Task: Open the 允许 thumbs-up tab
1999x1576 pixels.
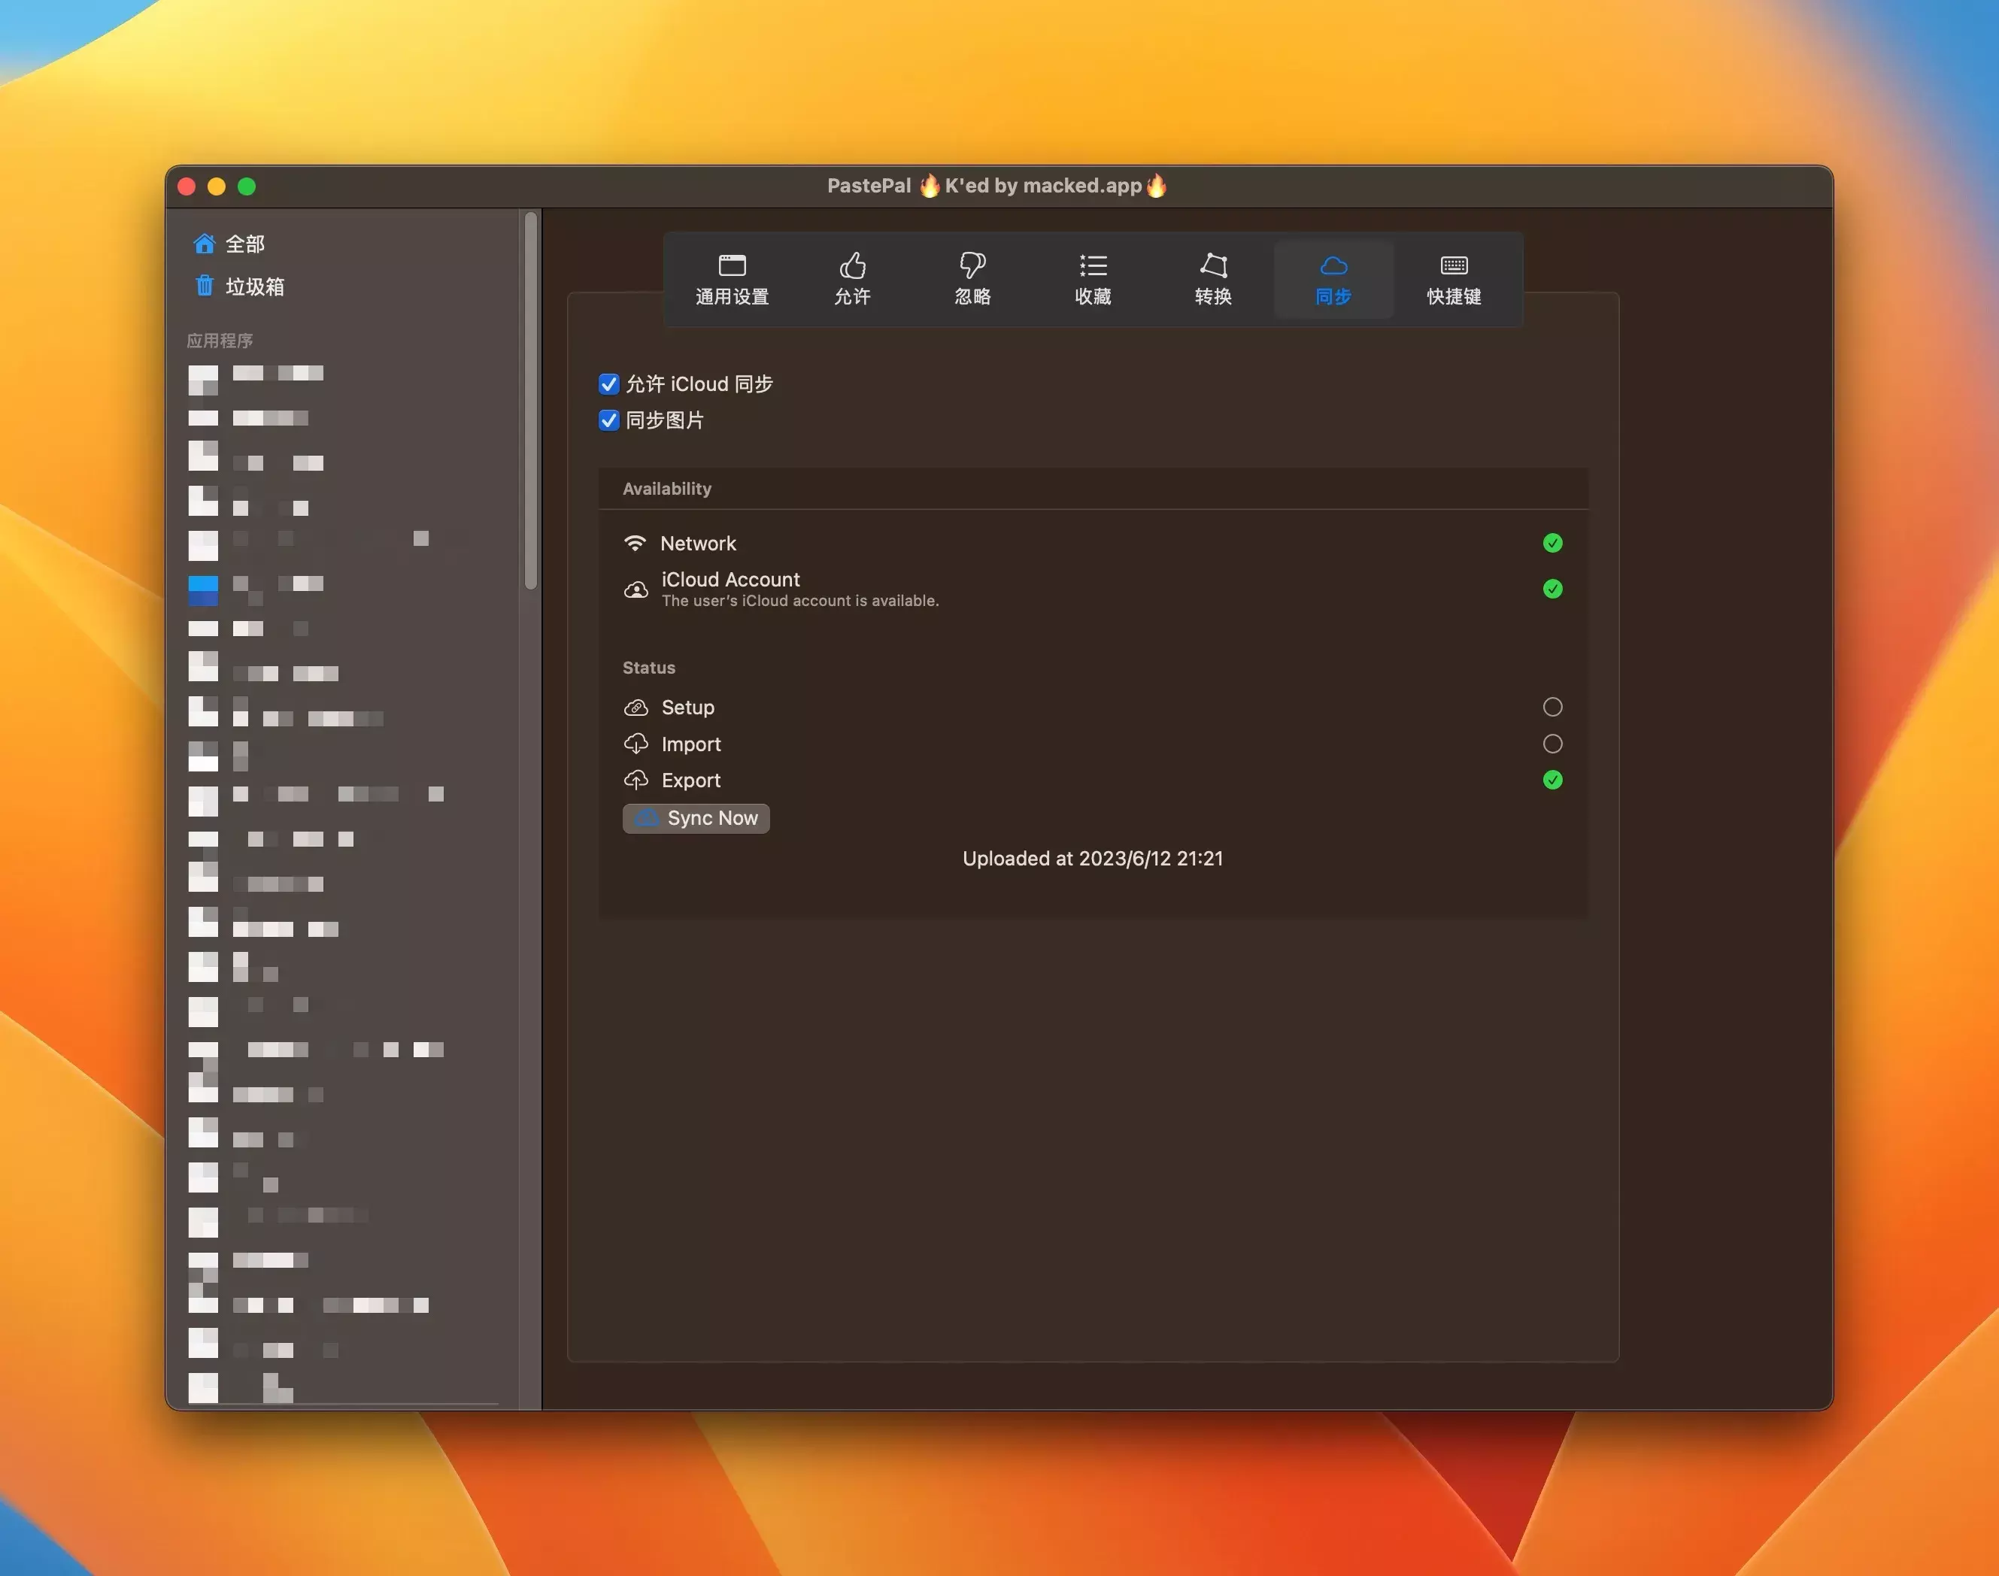Action: [852, 279]
